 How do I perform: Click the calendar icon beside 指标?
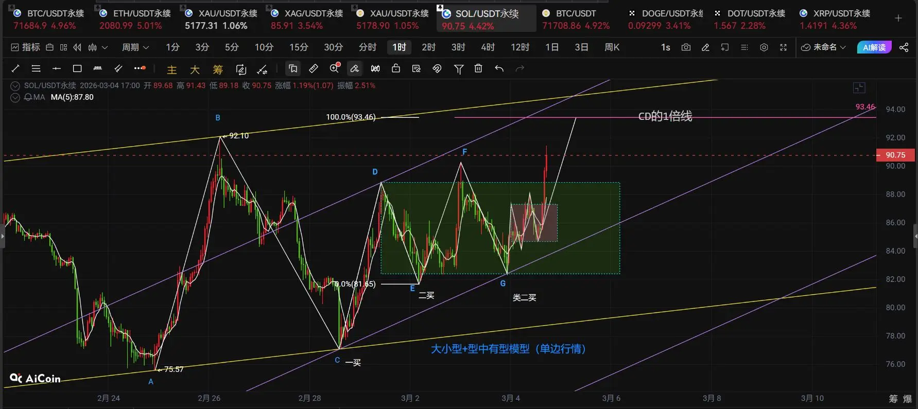(x=49, y=47)
